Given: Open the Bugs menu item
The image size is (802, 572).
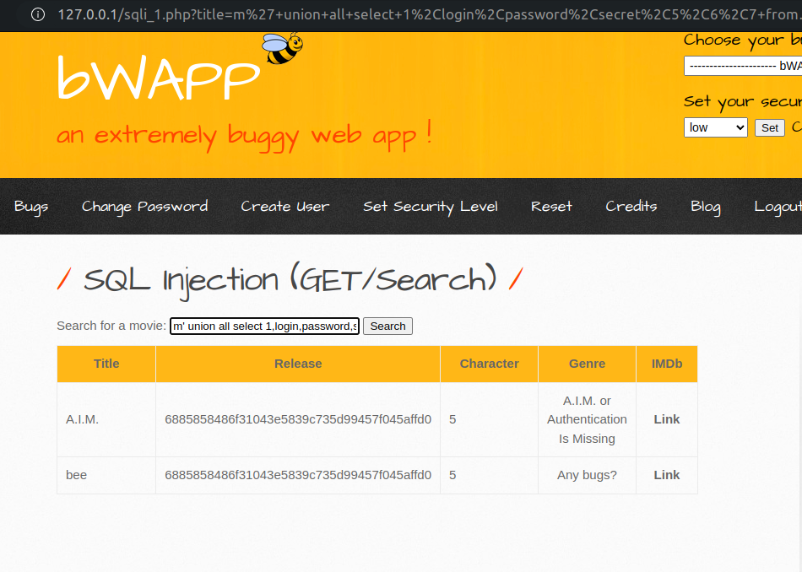Looking at the screenshot, I should pyautogui.click(x=31, y=207).
